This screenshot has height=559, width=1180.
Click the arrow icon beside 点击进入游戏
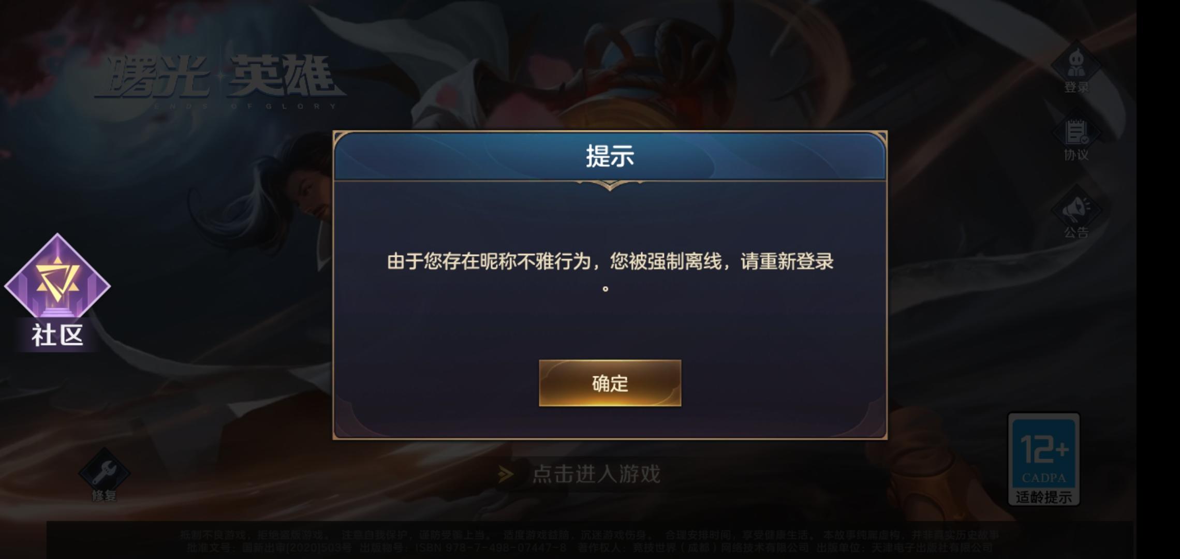(505, 474)
